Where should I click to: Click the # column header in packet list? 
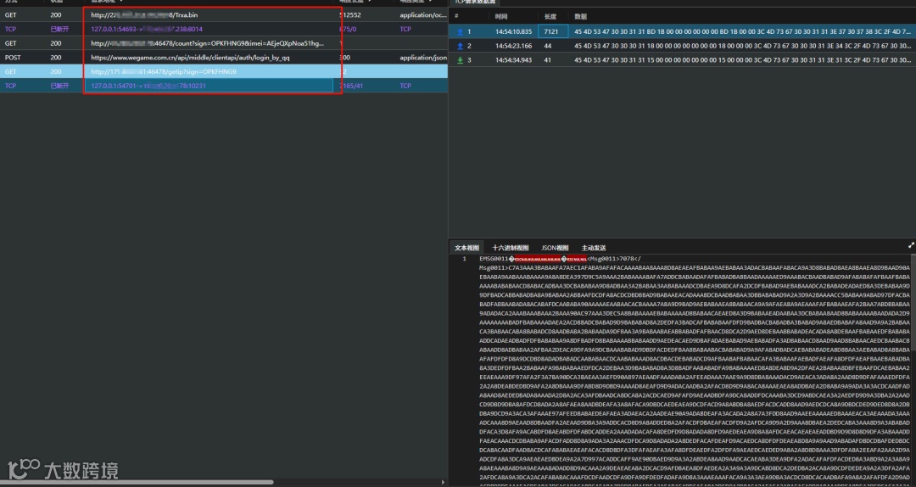point(456,16)
